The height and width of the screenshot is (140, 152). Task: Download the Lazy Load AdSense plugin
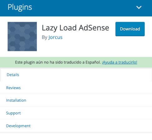(x=130, y=29)
